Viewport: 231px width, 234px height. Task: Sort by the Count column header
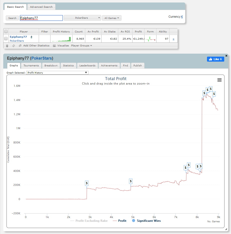(x=79, y=32)
